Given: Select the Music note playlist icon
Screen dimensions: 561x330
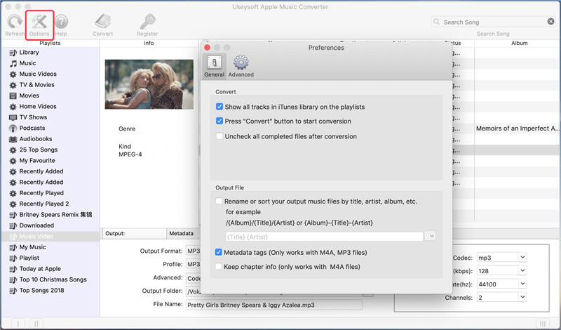Looking at the screenshot, I should pos(13,63).
